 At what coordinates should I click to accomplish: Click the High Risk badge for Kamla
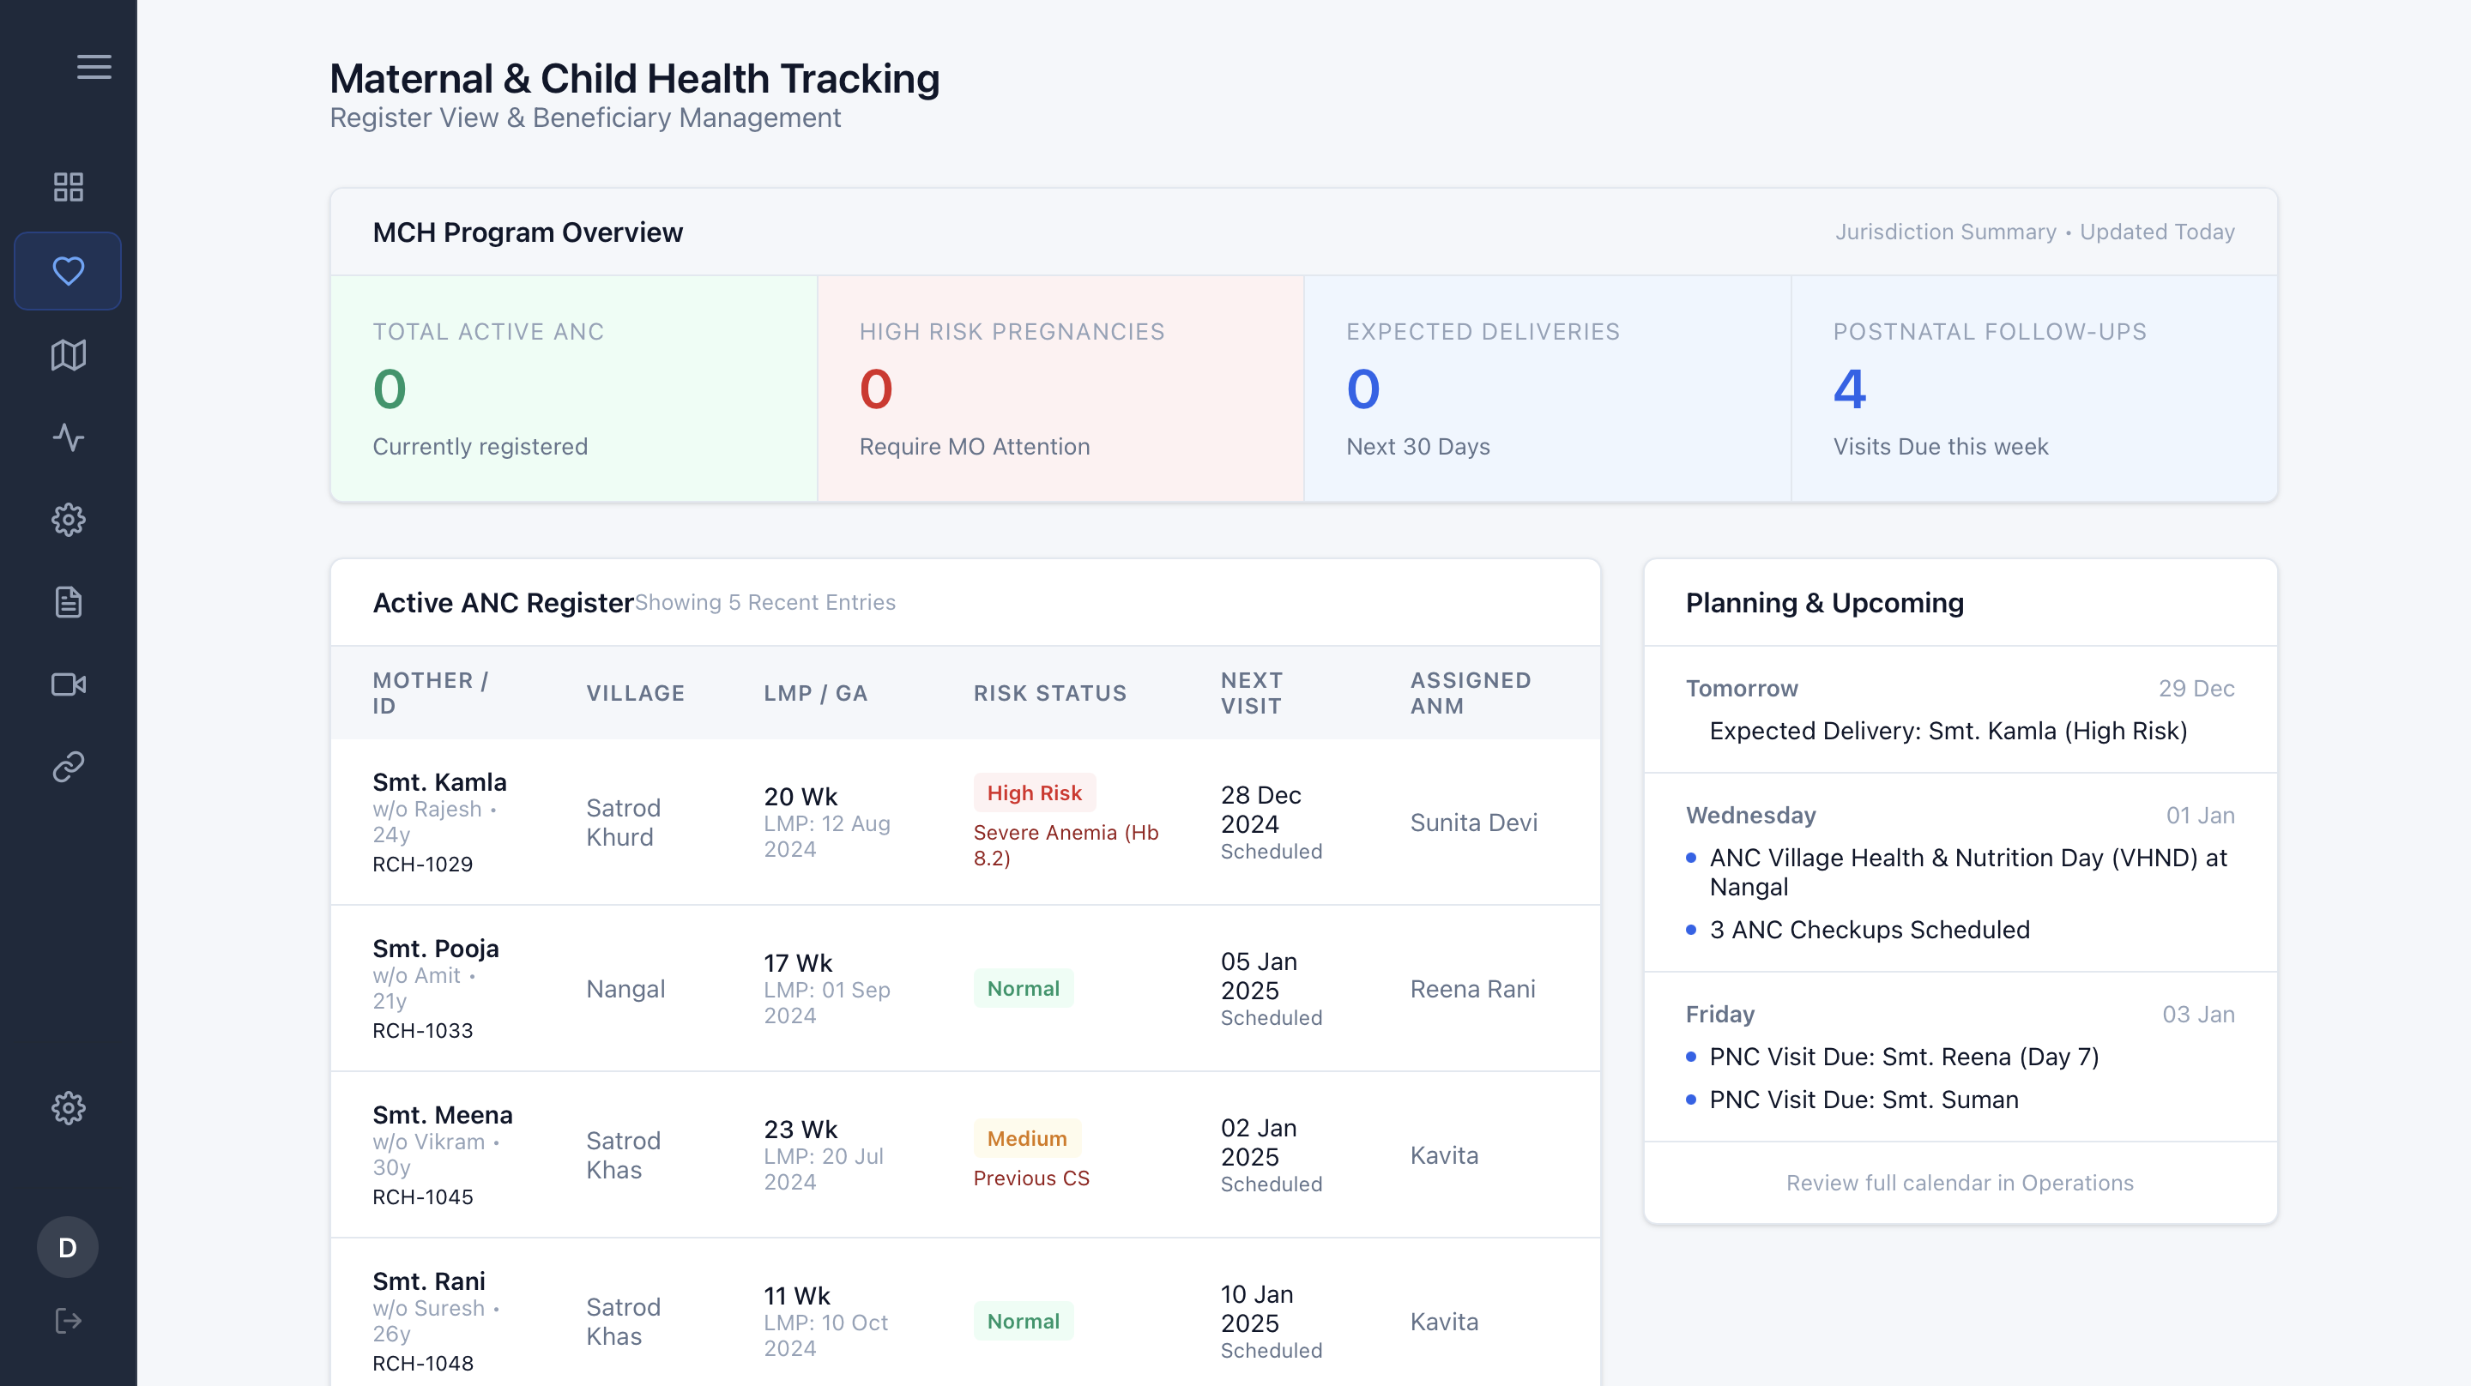1034,793
